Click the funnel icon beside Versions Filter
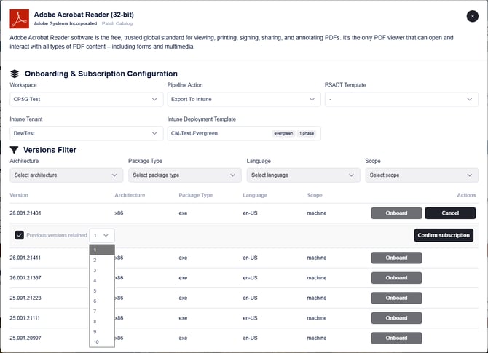Screen dimensions: 488x353 pyautogui.click(x=14, y=150)
